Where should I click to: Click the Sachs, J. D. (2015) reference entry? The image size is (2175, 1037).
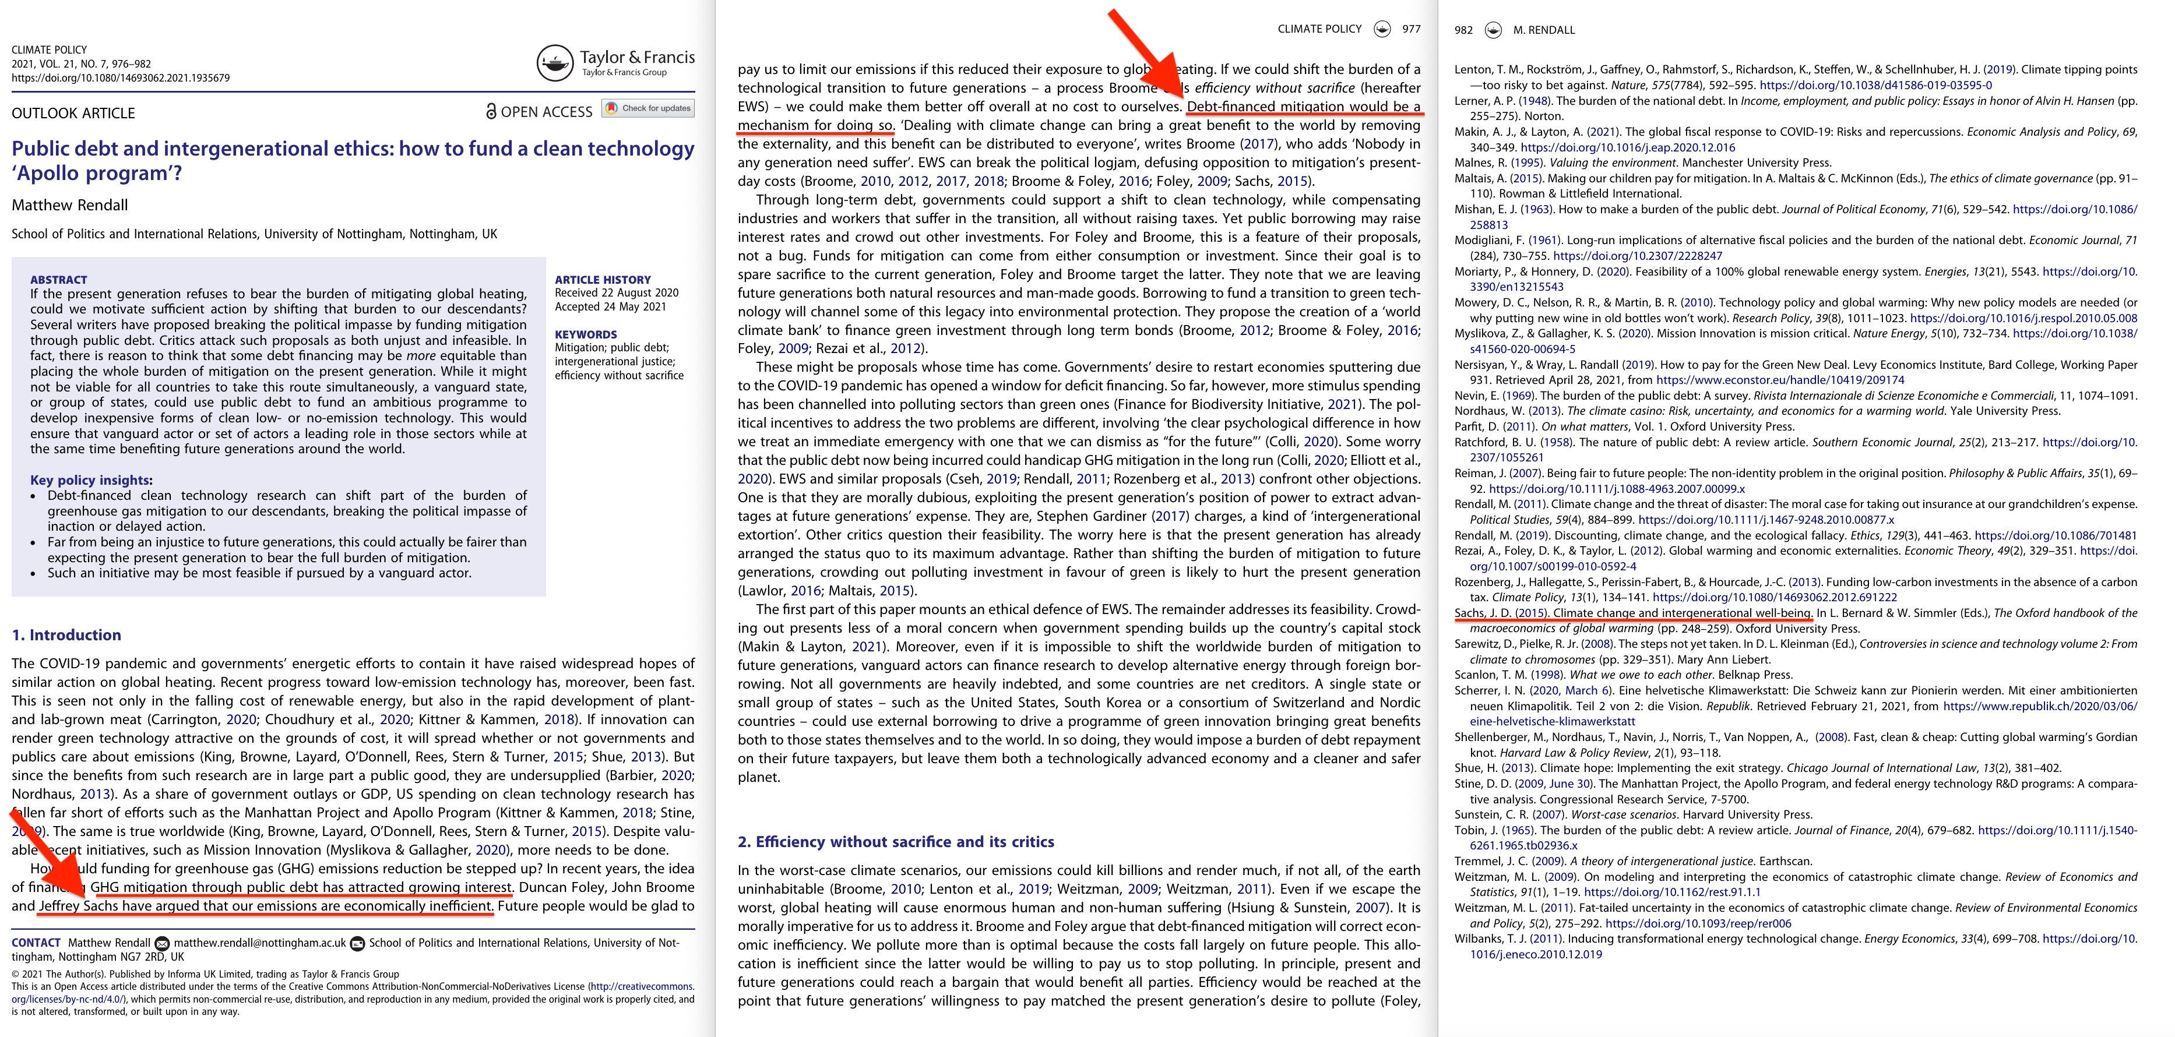click(x=1796, y=620)
